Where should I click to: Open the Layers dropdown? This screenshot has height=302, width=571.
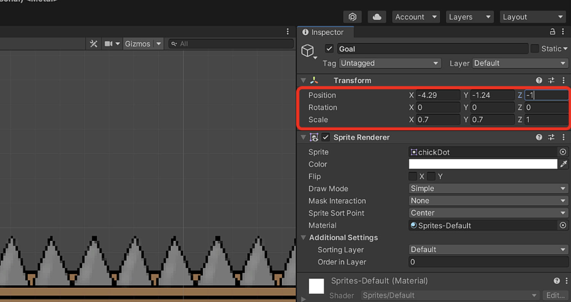(470, 17)
